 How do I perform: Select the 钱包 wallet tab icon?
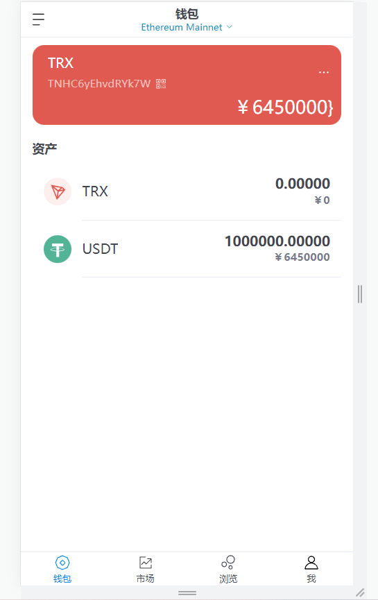(x=62, y=563)
